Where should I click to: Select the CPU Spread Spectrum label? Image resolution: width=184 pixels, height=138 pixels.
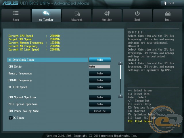point(22,97)
